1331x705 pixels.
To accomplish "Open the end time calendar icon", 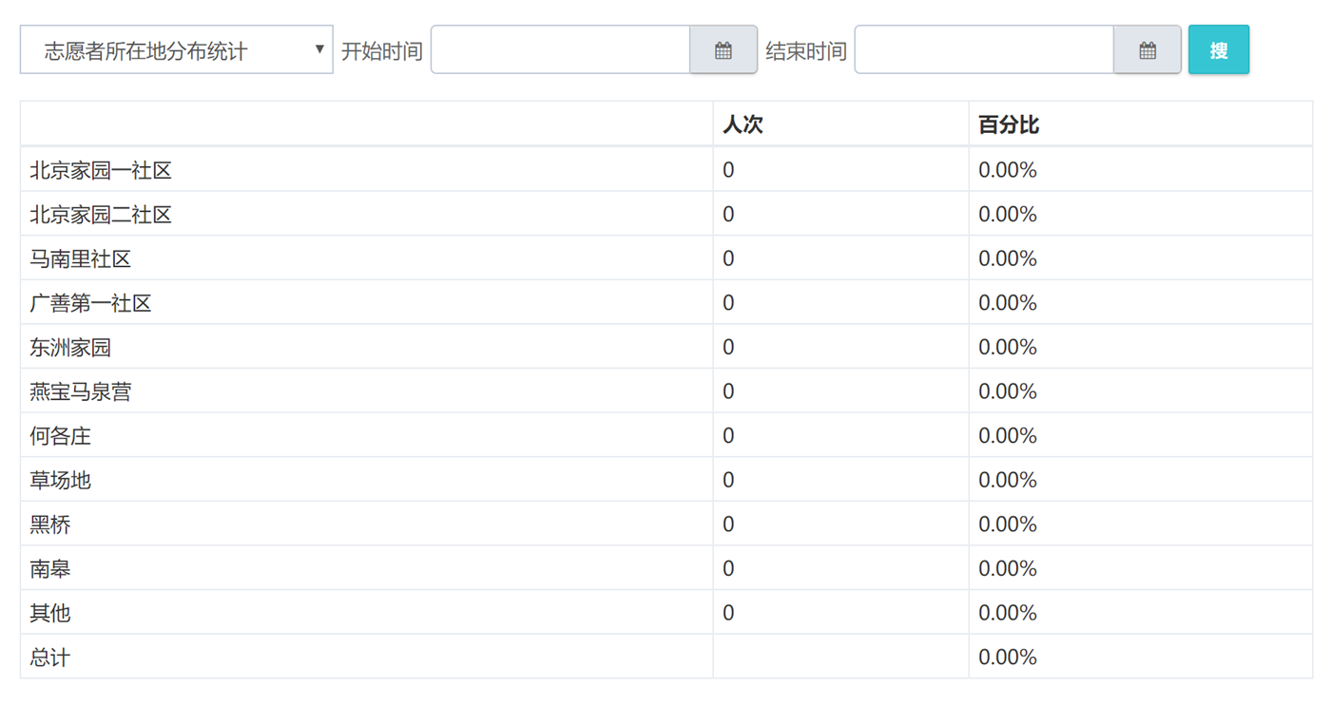I will click(x=1148, y=50).
